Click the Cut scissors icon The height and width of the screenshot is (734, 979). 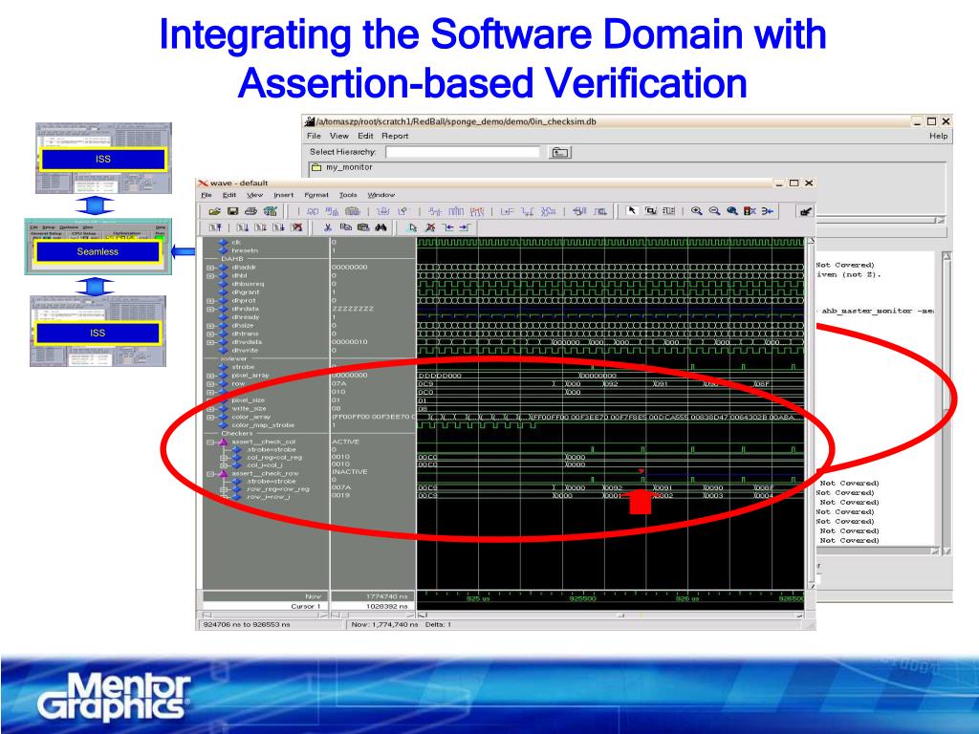click(327, 228)
